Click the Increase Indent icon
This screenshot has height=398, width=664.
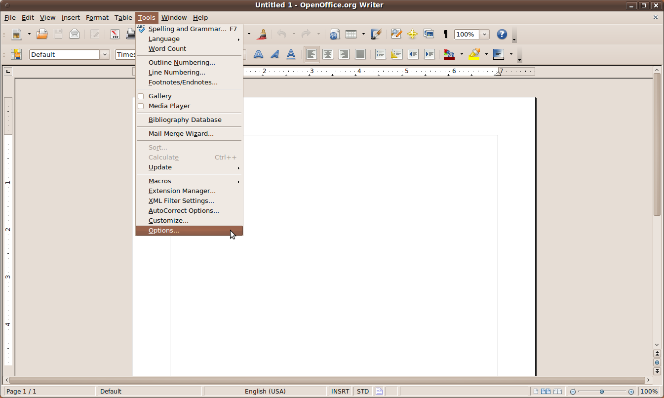click(x=430, y=54)
